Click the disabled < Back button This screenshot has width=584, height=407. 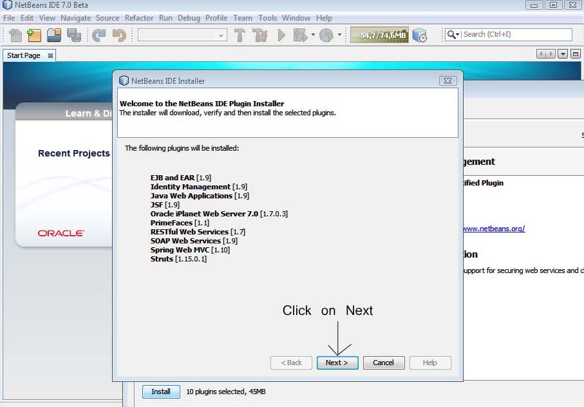(x=291, y=363)
